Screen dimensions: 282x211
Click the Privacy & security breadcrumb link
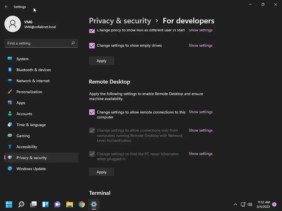(120, 21)
